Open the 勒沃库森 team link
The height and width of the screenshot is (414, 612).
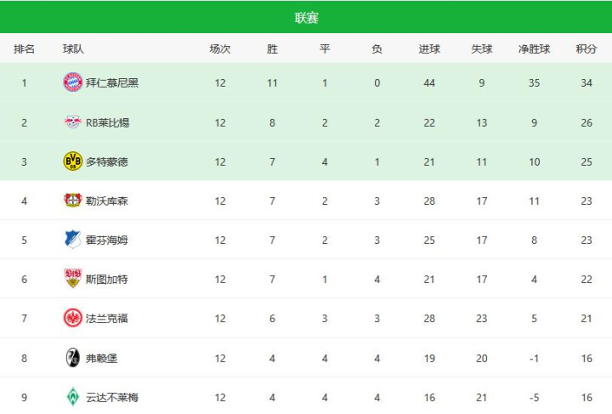coord(107,201)
